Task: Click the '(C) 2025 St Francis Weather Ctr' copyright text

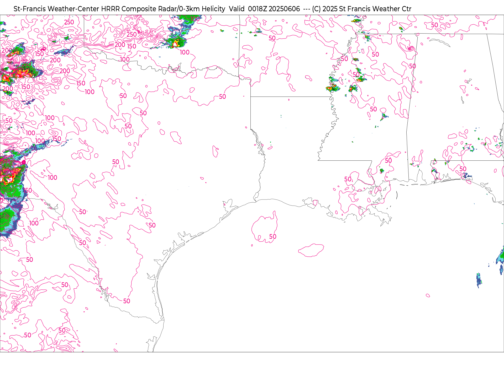Action: tap(361, 9)
